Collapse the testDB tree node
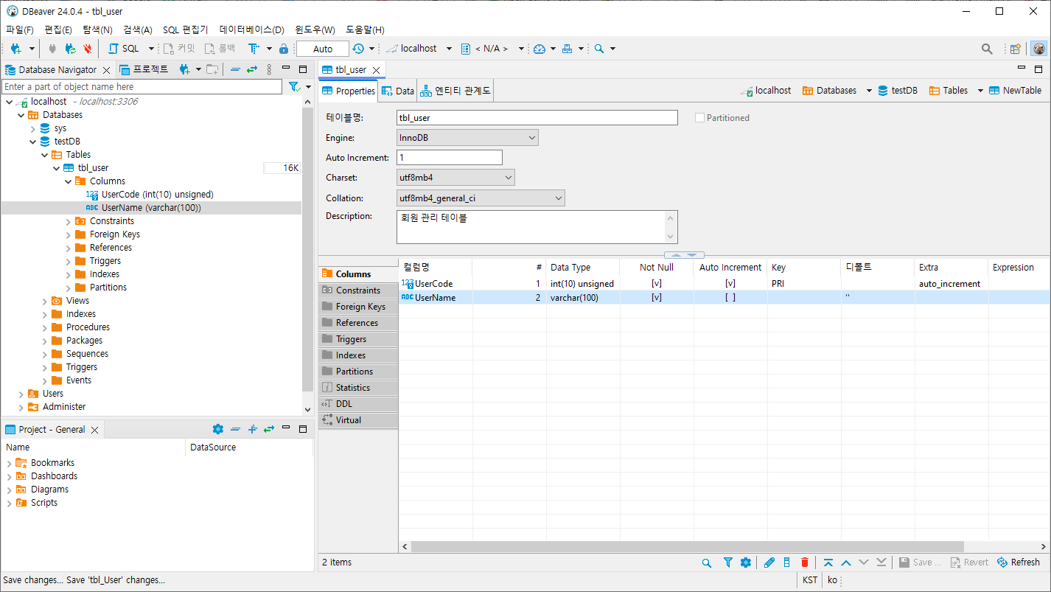1051x592 pixels. pyautogui.click(x=33, y=142)
